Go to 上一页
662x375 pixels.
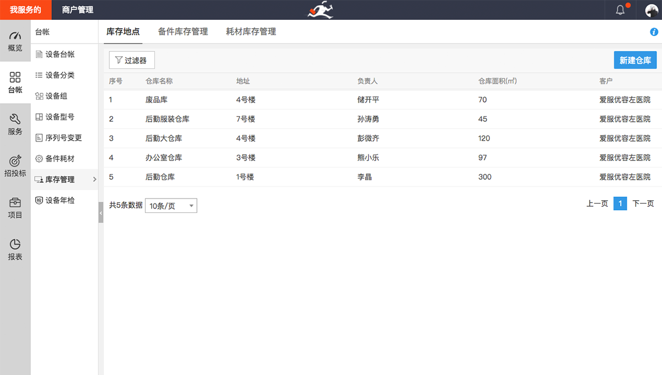[x=597, y=204]
